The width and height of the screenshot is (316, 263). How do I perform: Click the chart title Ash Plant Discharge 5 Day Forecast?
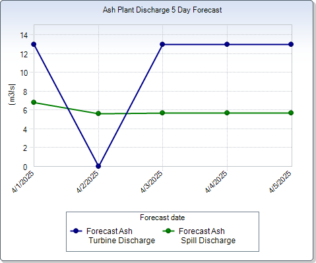click(162, 10)
